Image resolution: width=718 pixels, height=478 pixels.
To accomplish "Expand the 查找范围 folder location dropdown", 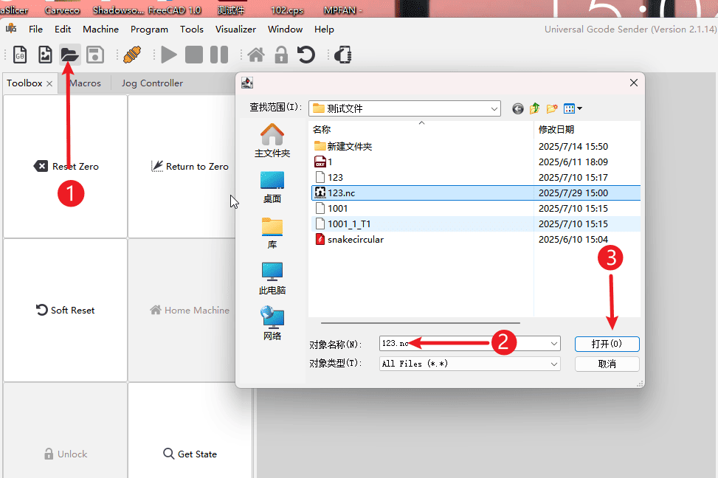I will (494, 108).
